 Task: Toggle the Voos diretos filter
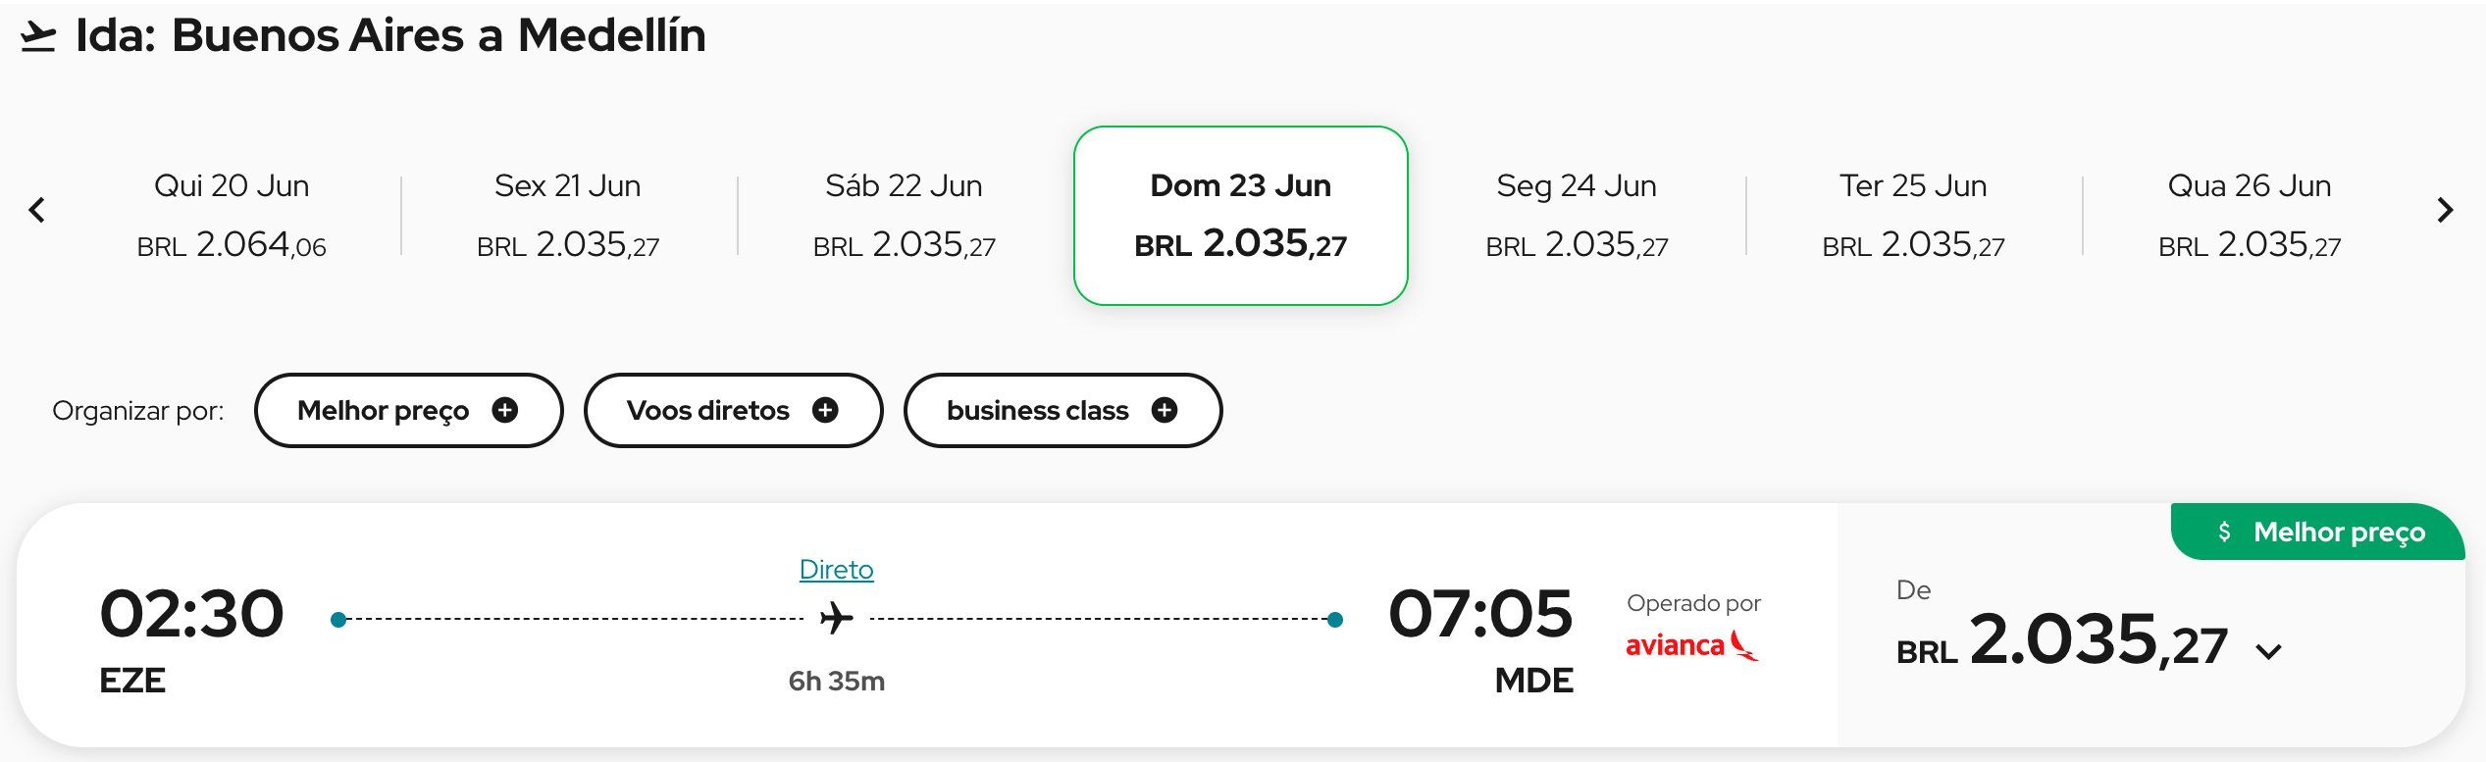733,410
